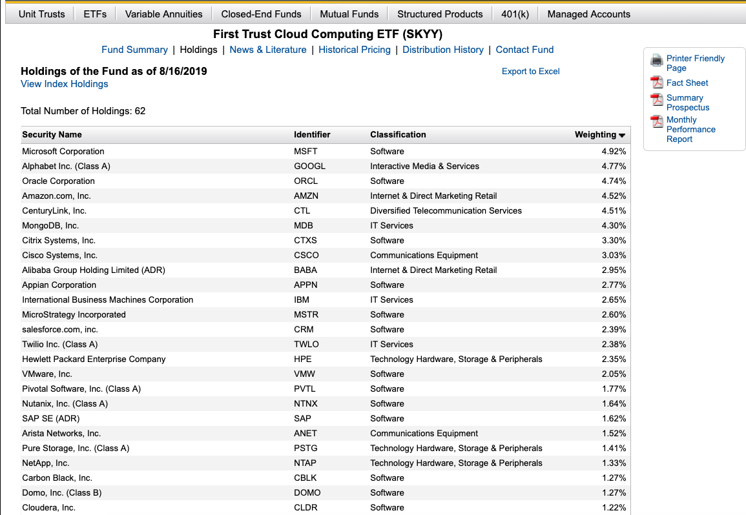Click the PDF icon next to Summary Prospectus
This screenshot has height=515, width=746.
[x=657, y=99]
